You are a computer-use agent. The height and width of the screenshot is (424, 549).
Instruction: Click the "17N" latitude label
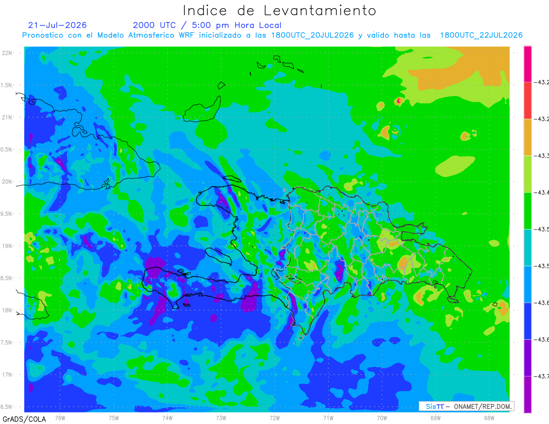[x=8, y=375]
